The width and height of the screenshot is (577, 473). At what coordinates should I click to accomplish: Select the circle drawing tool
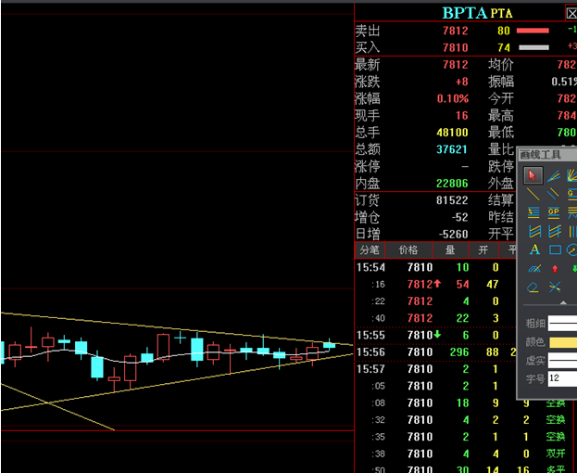click(x=572, y=249)
